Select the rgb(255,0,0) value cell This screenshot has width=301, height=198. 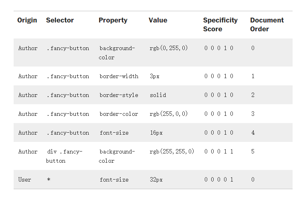tap(168, 114)
